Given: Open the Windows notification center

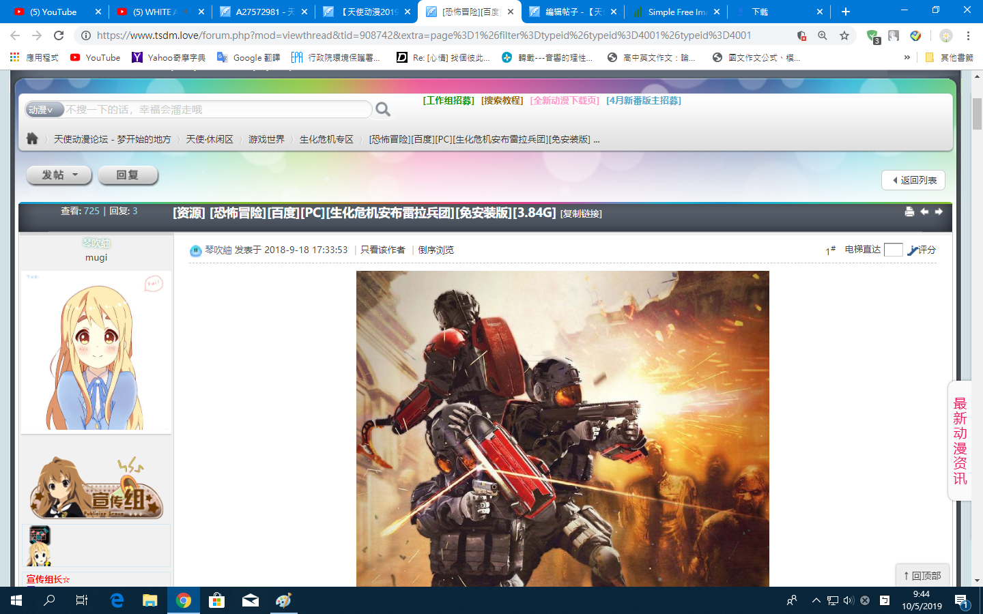Looking at the screenshot, I should (x=961, y=600).
